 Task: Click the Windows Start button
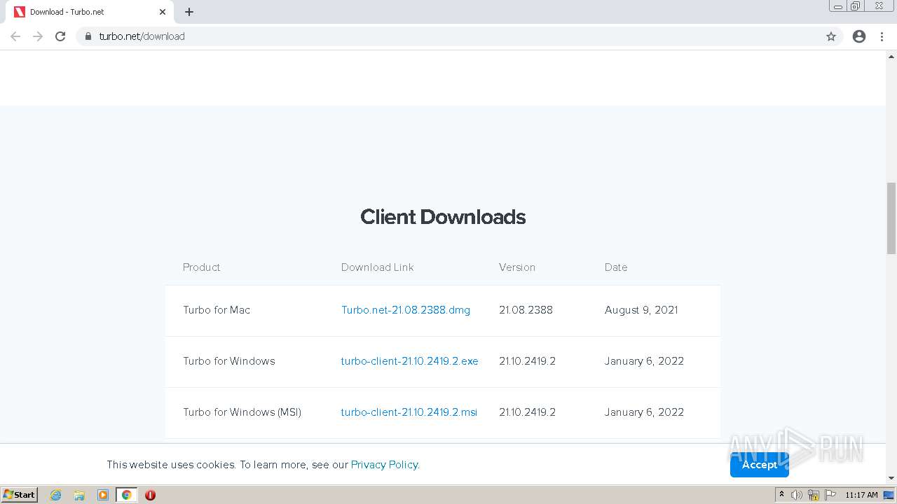tap(20, 495)
